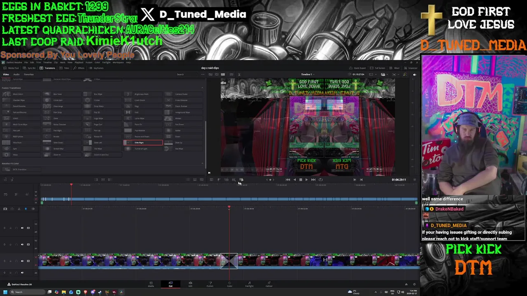Open transitions panel options menu
Viewport: 527px width, 296px height.
tap(202, 74)
